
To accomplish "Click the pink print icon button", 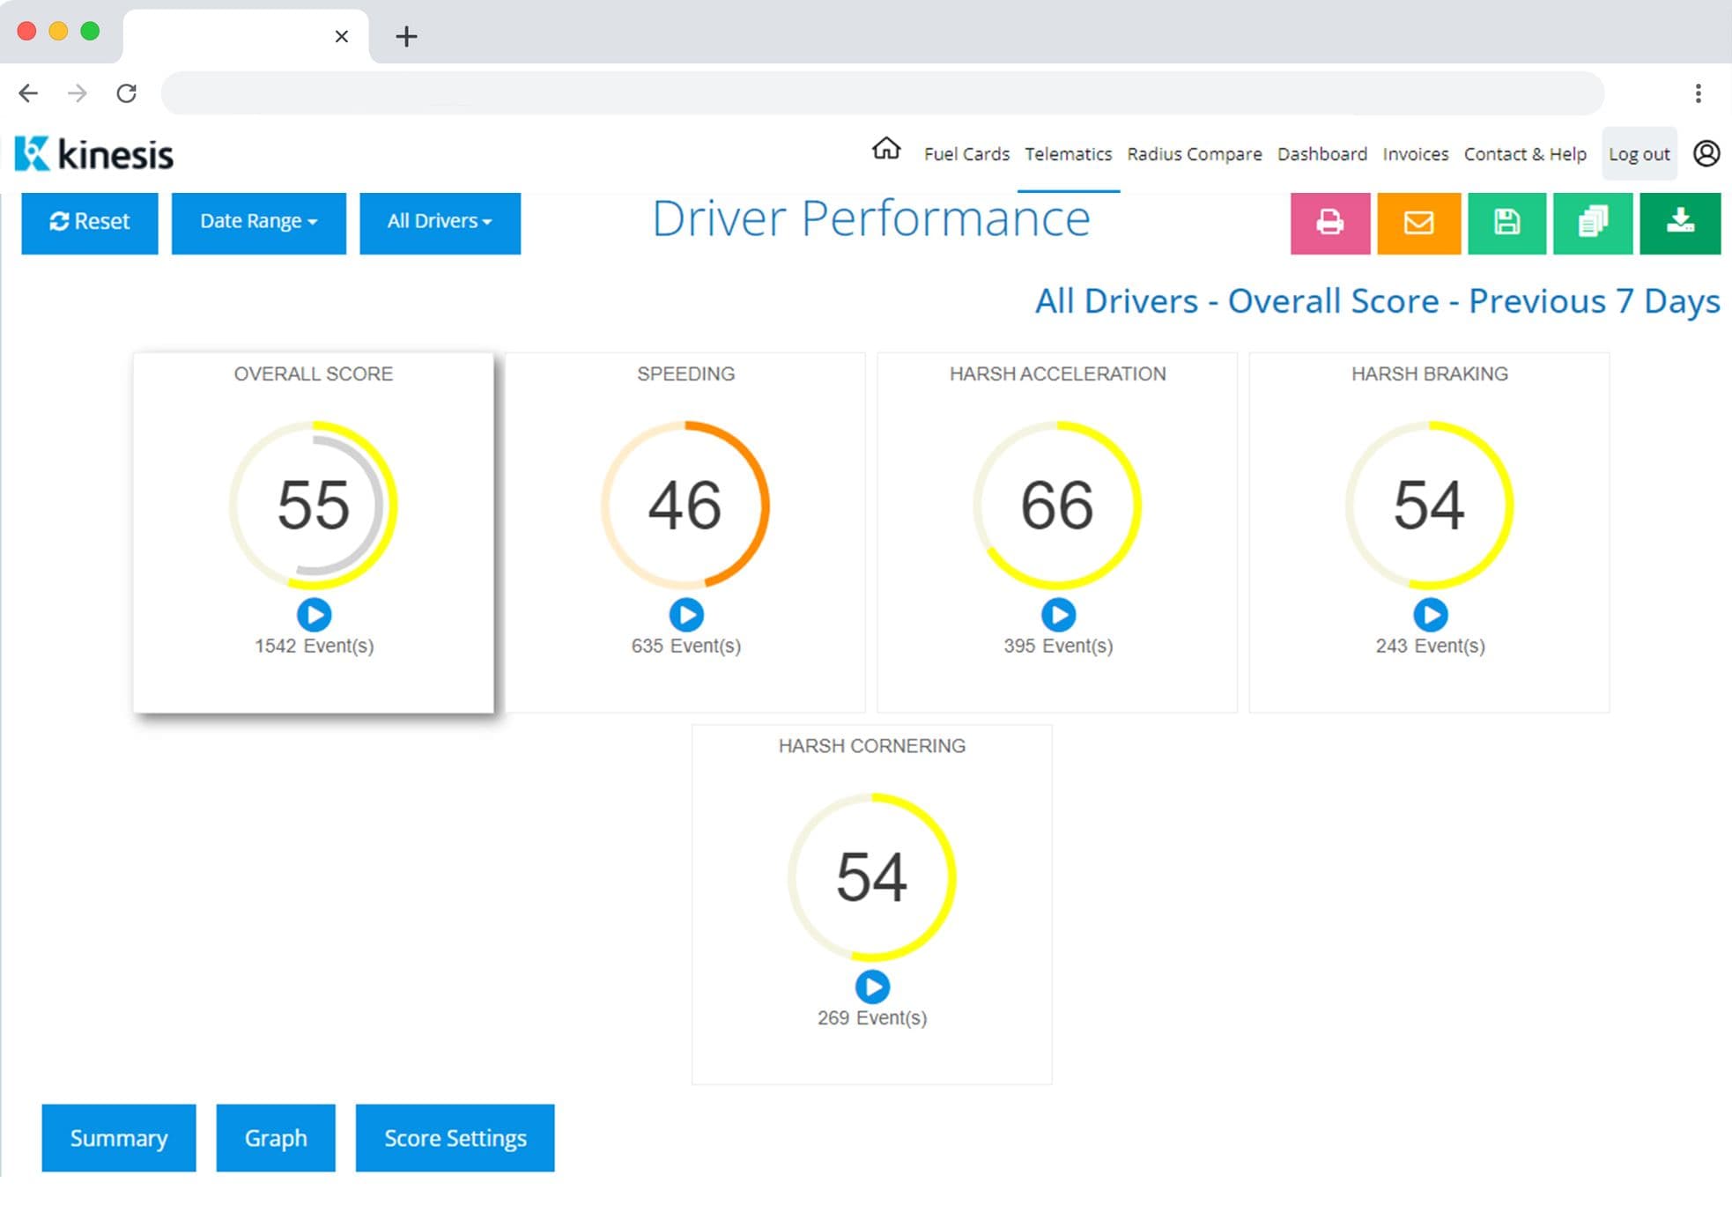I will tap(1329, 223).
